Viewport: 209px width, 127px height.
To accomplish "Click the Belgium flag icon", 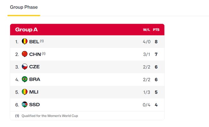I will (25, 41).
